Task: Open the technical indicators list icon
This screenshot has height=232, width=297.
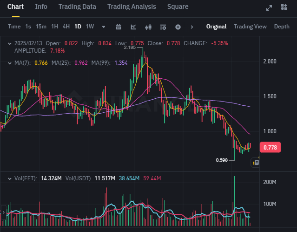Action: point(163,27)
